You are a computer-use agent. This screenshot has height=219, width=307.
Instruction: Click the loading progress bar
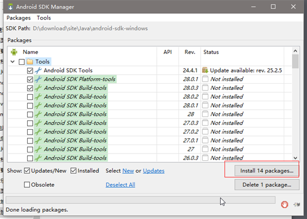140,200
